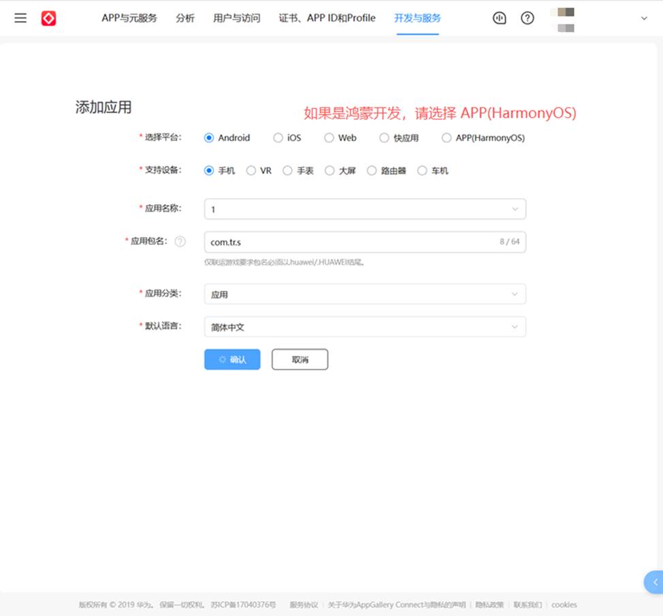Viewport: 663px width, 616px height.
Task: Select the 快应用 platform option
Action: click(x=384, y=137)
